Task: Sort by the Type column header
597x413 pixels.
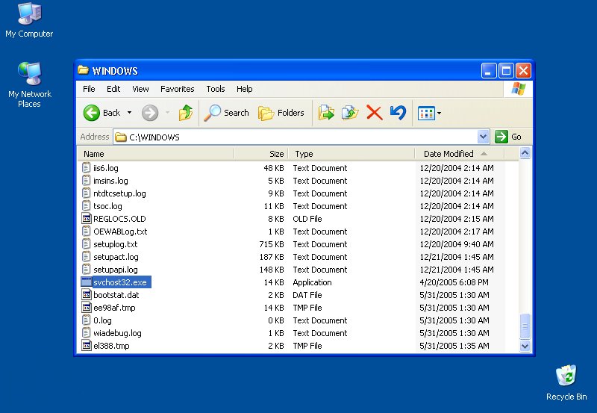Action: pyautogui.click(x=351, y=154)
